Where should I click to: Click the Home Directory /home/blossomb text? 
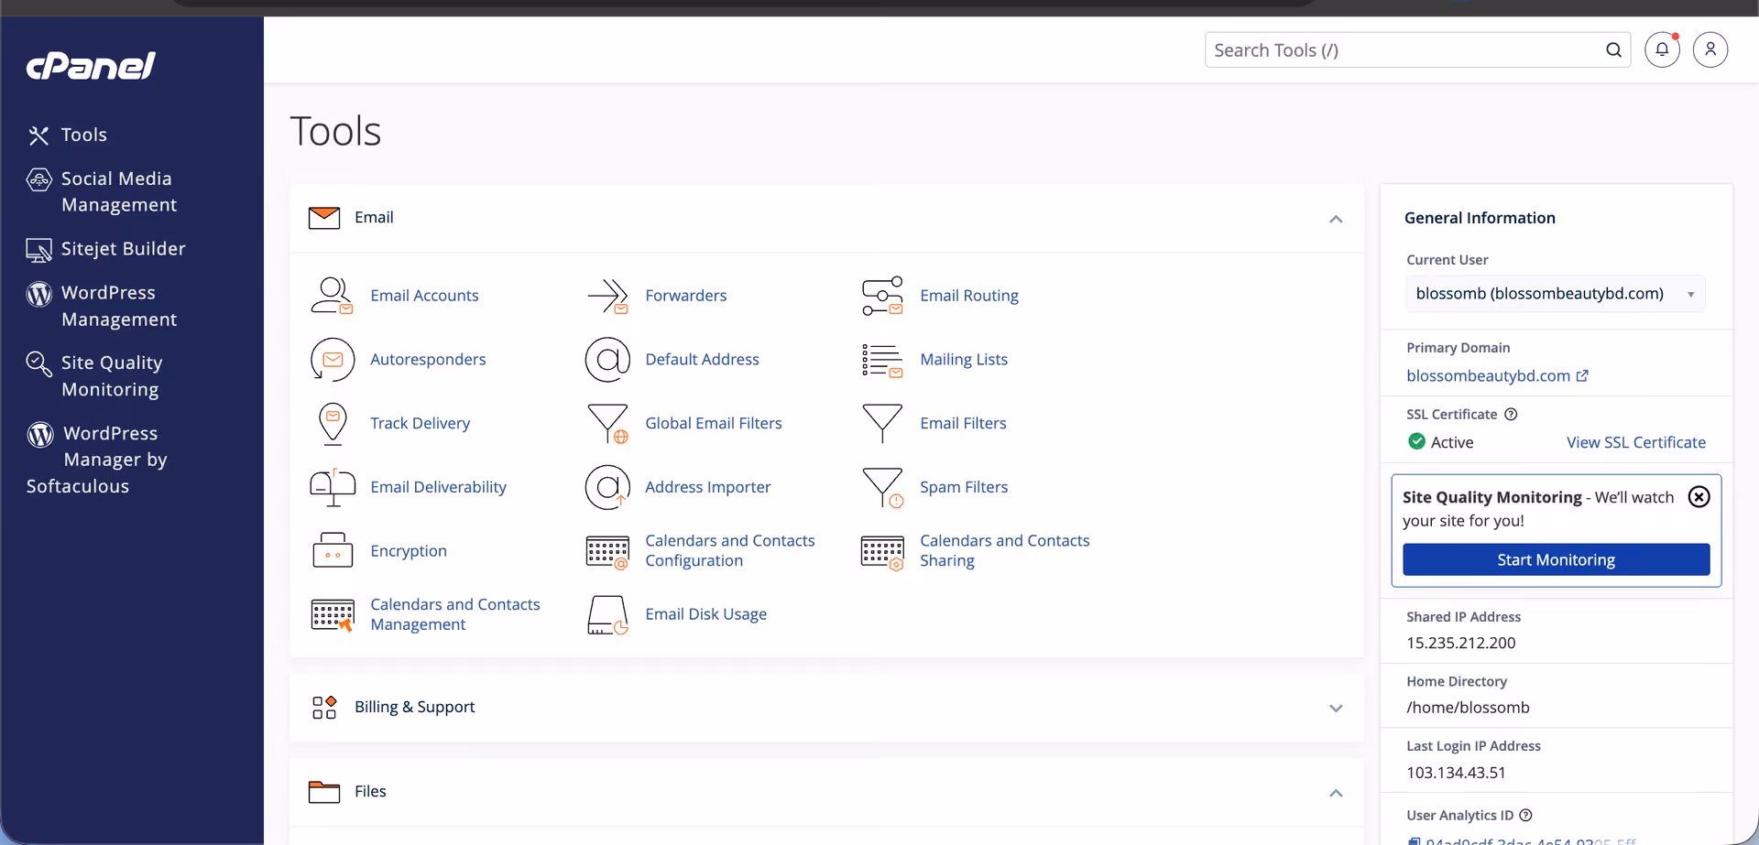(x=1469, y=708)
